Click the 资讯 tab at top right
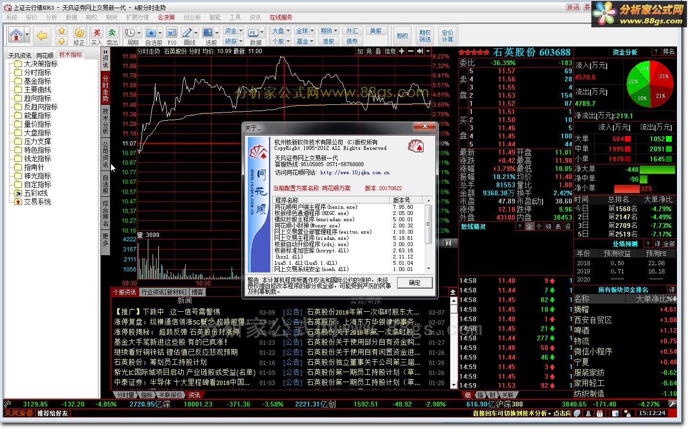Viewport: 688px width, 429px height. pos(573,7)
